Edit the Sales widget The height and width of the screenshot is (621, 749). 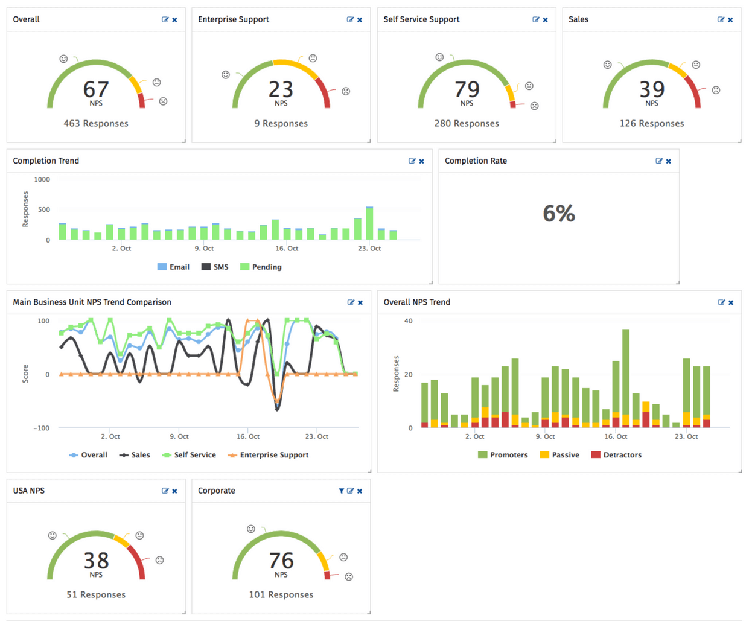click(721, 20)
